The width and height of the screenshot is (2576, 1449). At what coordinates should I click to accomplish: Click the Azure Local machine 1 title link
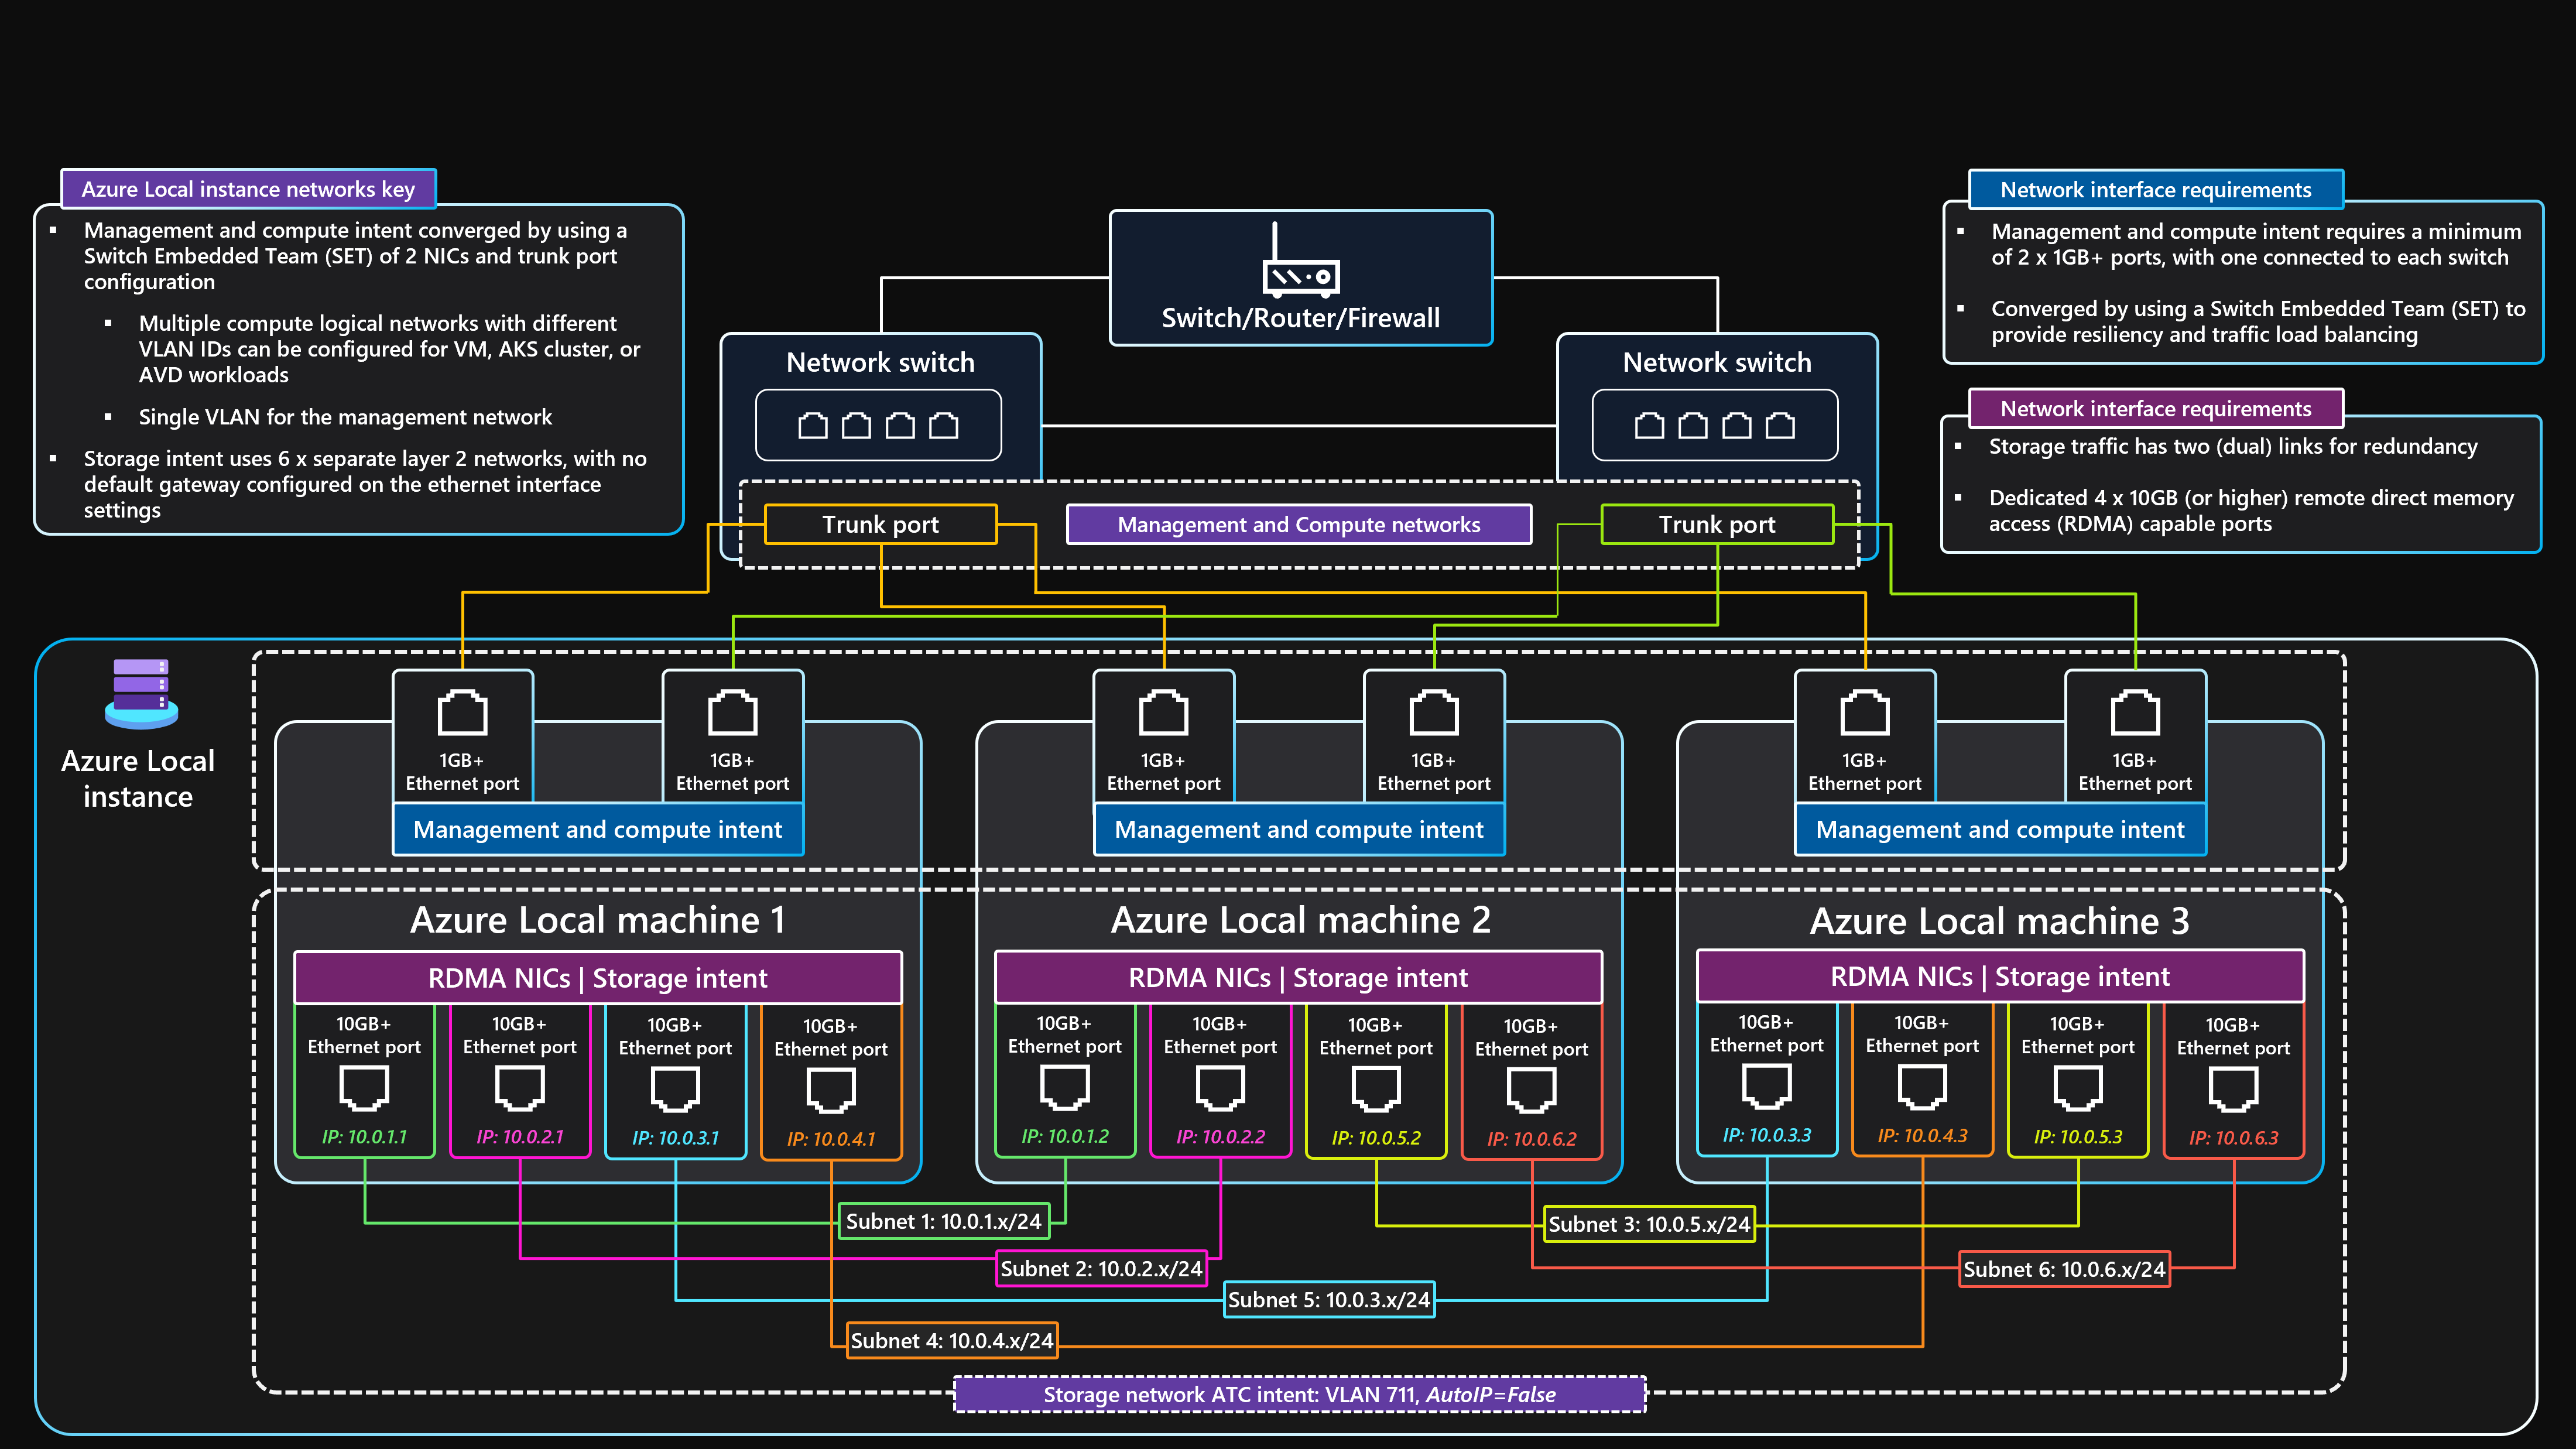pyautogui.click(x=598, y=920)
